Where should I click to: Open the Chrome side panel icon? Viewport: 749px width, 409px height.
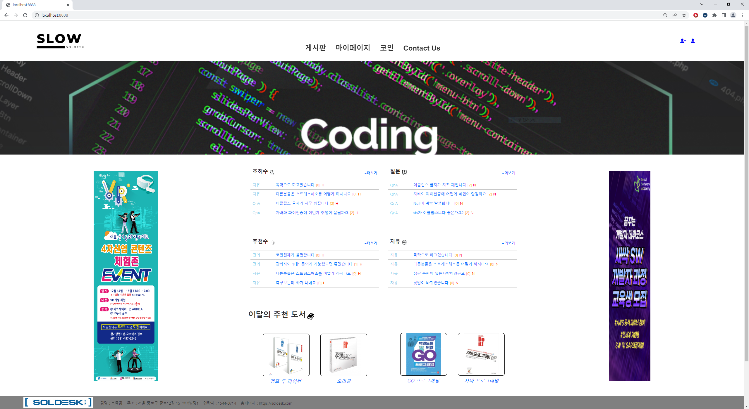click(724, 15)
